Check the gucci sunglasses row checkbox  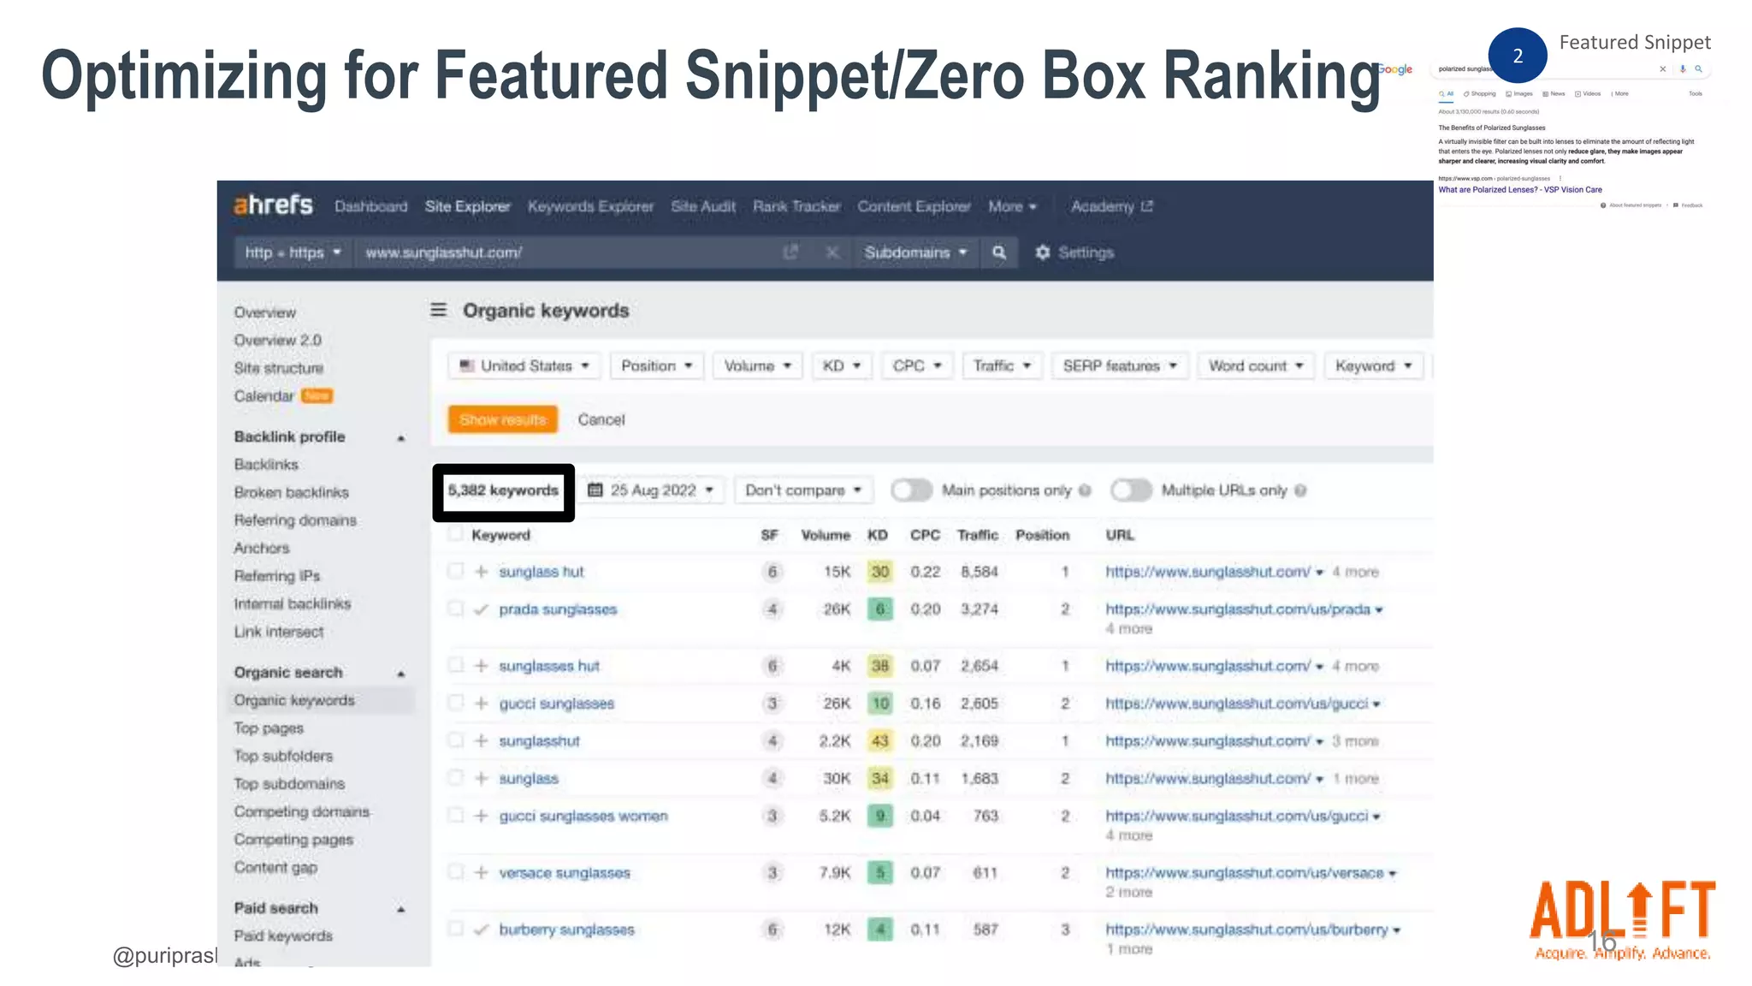(x=455, y=702)
